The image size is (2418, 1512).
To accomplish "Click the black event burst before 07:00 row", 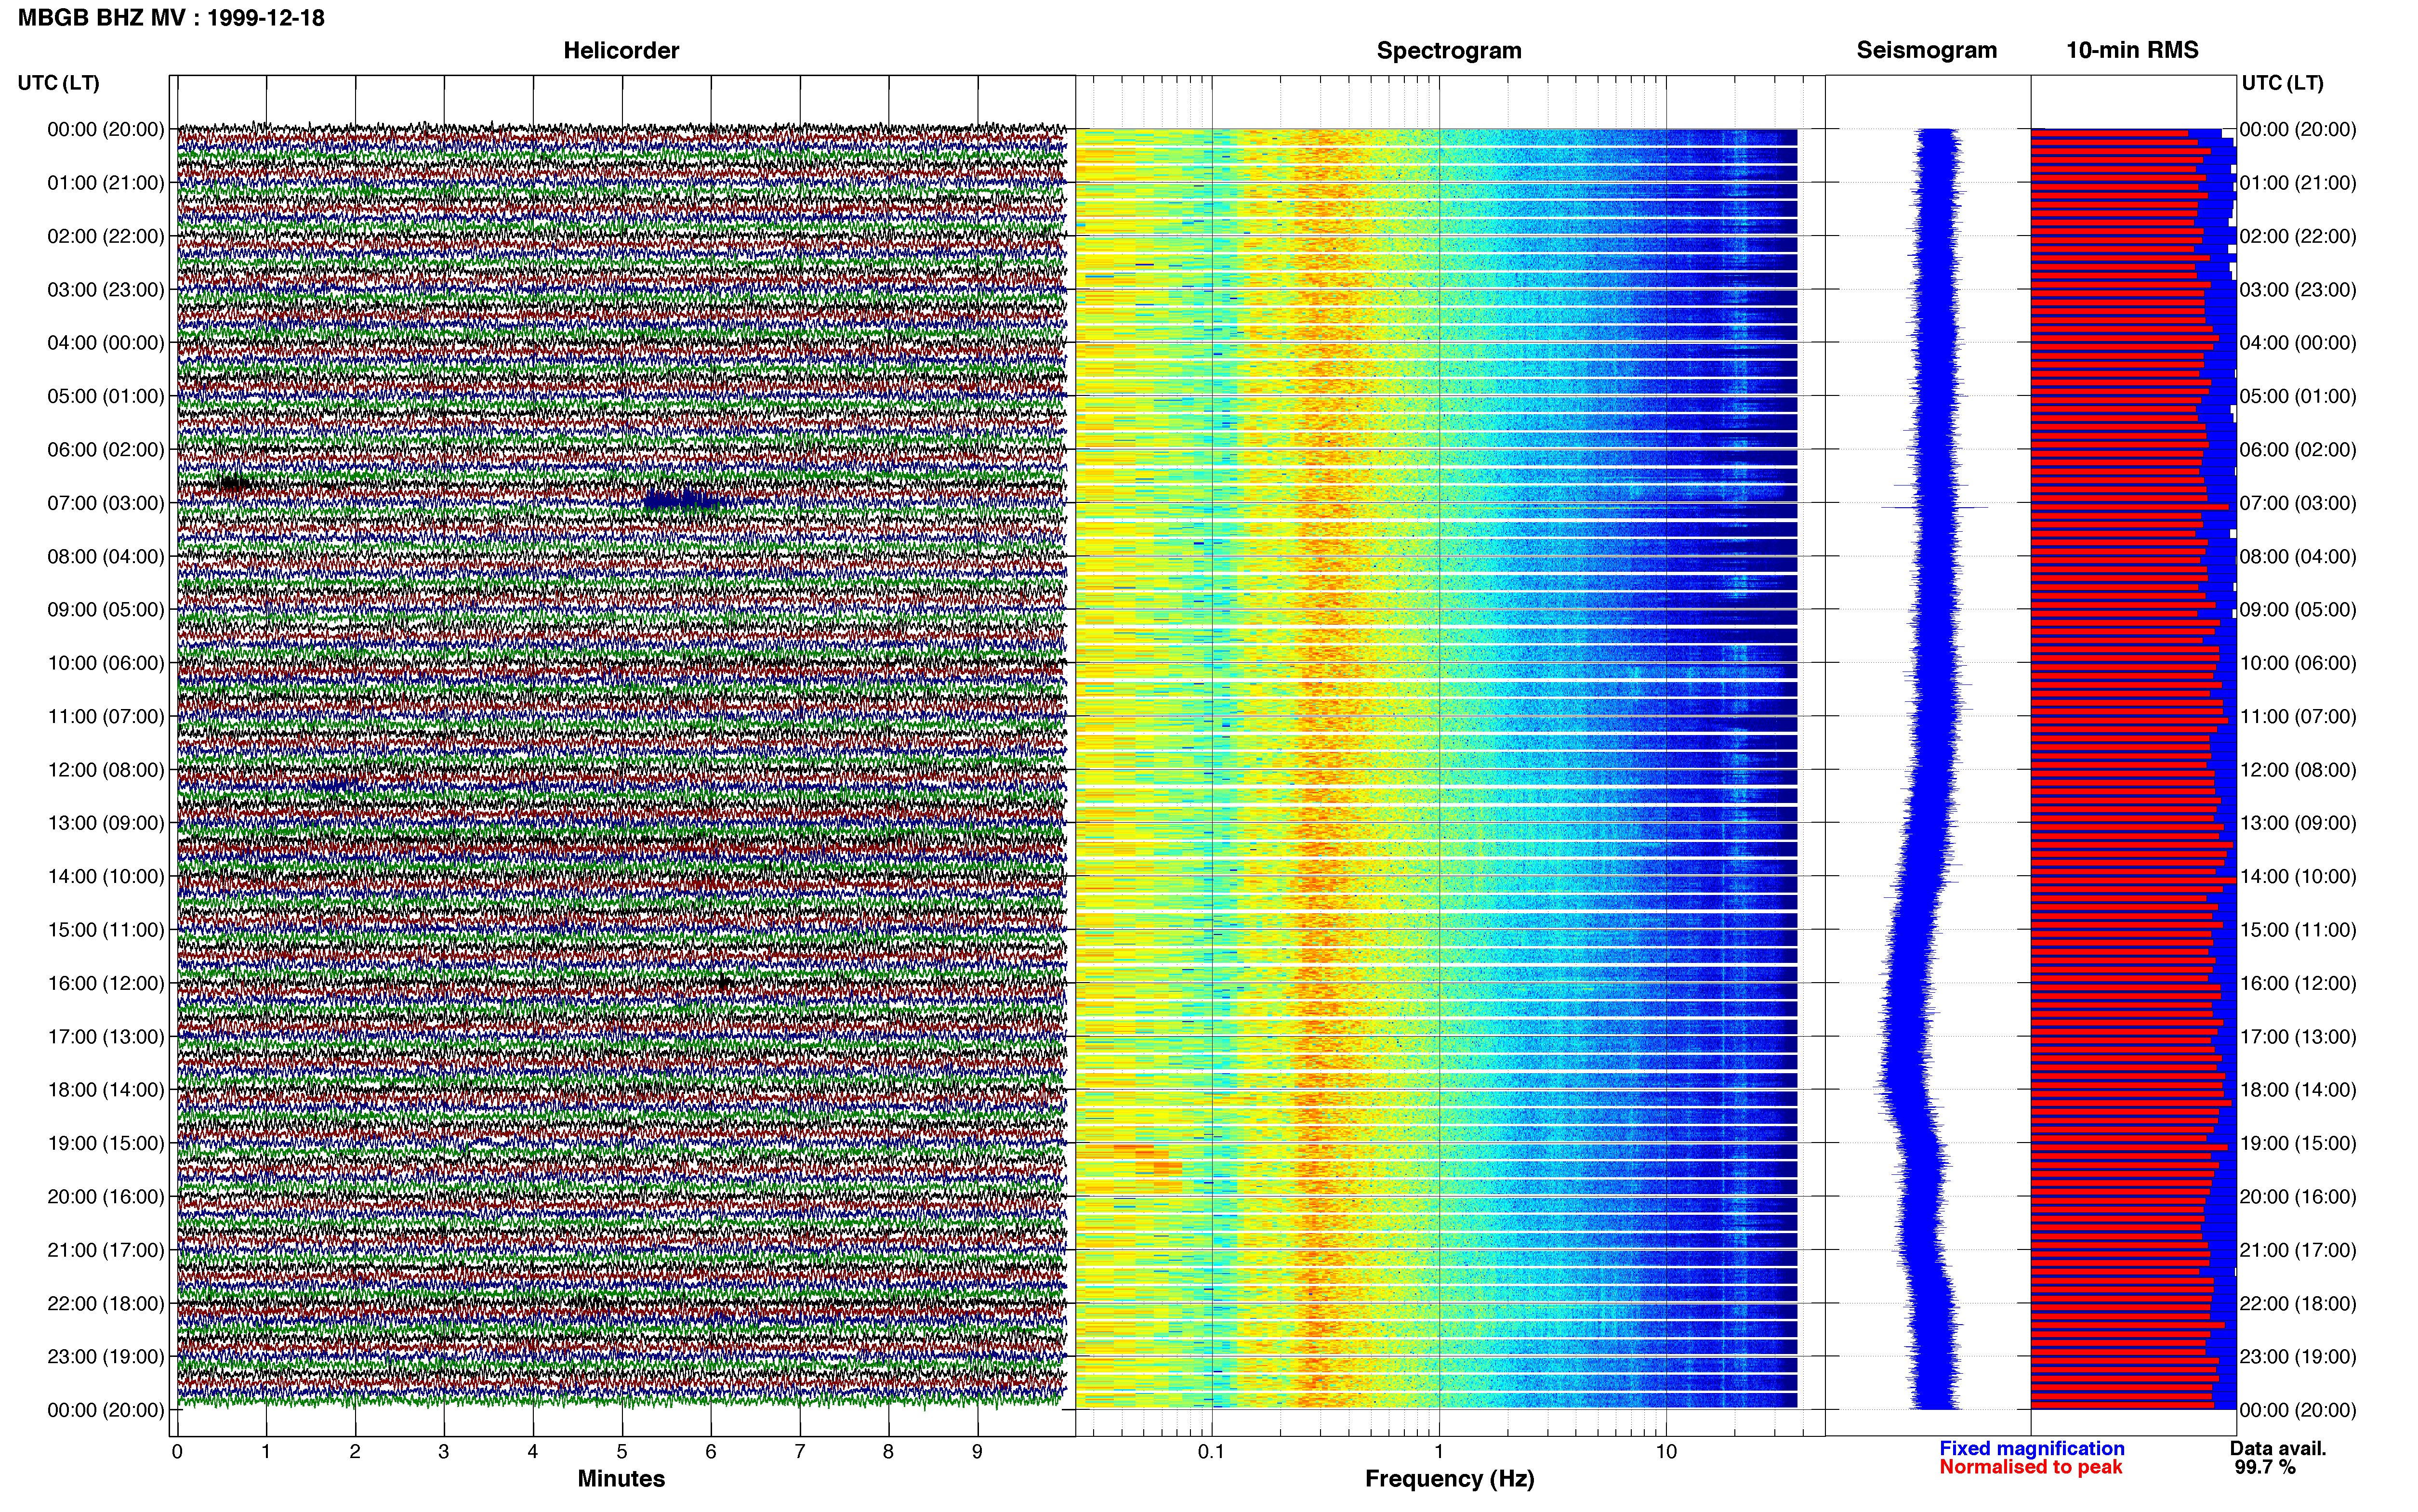I will (x=234, y=485).
